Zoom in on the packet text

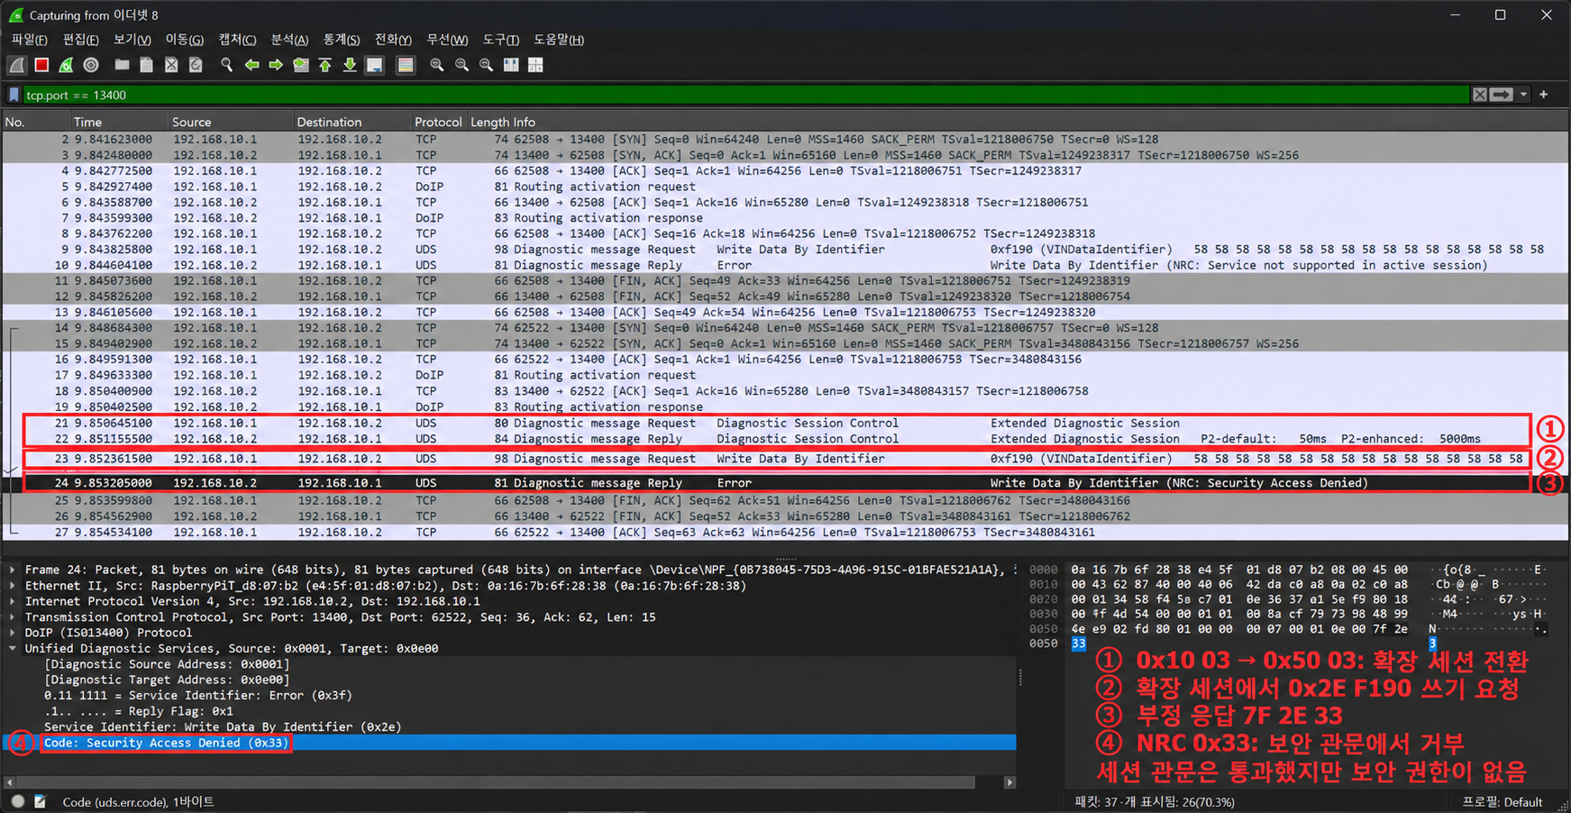coord(437,65)
